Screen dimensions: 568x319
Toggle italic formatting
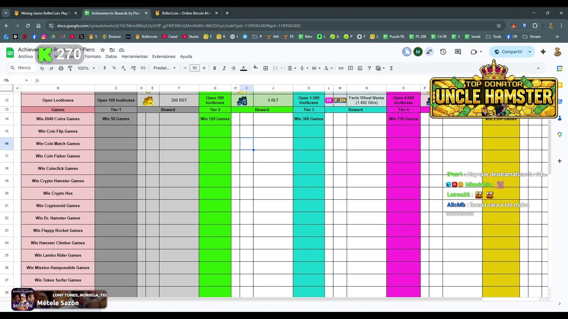pyautogui.click(x=224, y=68)
